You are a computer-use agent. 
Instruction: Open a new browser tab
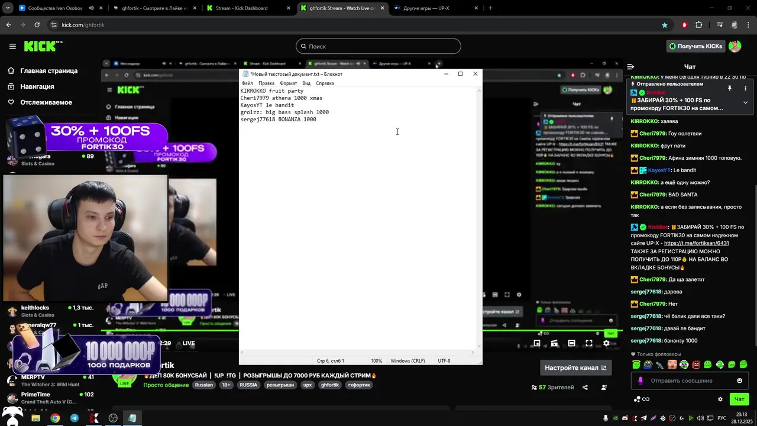[x=490, y=8]
